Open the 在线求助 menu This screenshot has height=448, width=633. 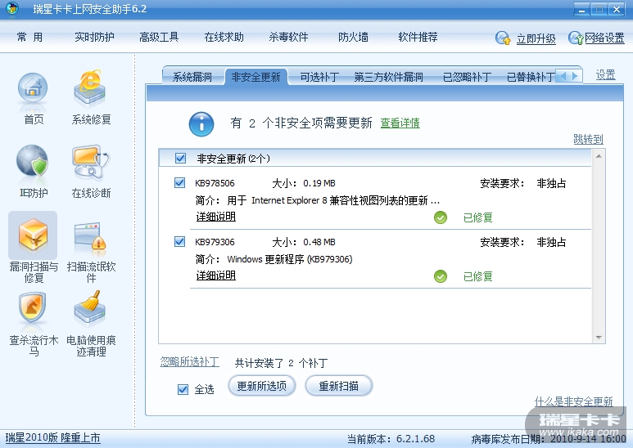click(224, 37)
